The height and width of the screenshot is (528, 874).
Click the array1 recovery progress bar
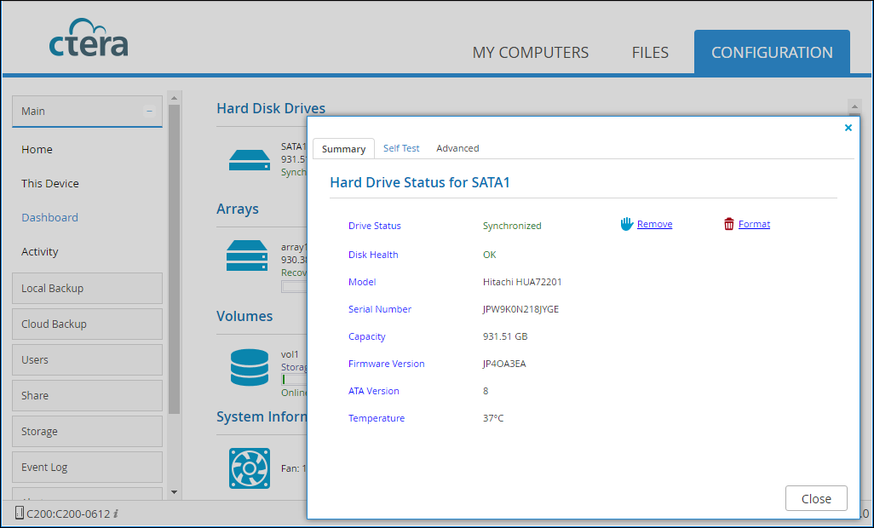(x=294, y=286)
